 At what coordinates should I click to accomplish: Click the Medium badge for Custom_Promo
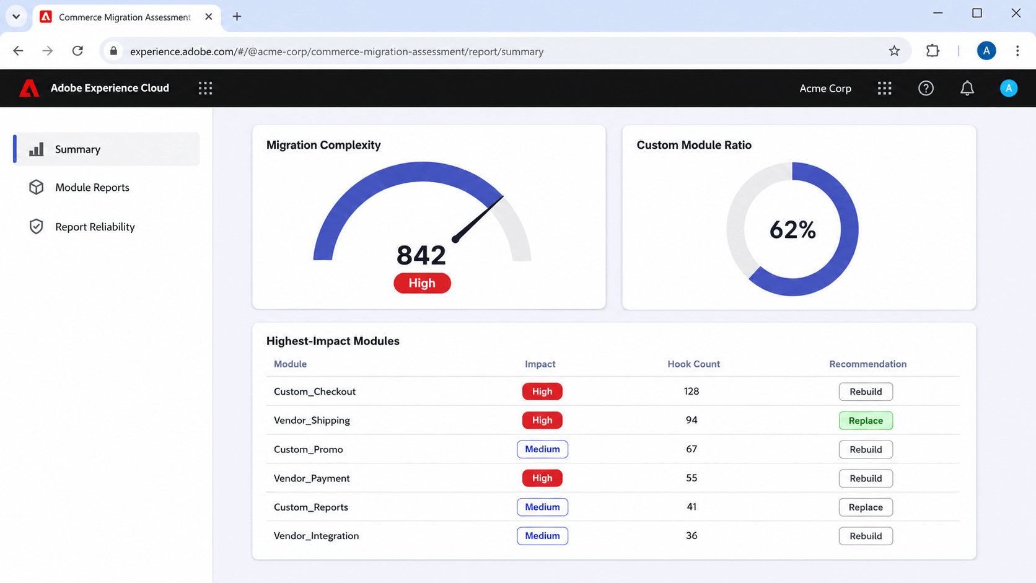[542, 449]
